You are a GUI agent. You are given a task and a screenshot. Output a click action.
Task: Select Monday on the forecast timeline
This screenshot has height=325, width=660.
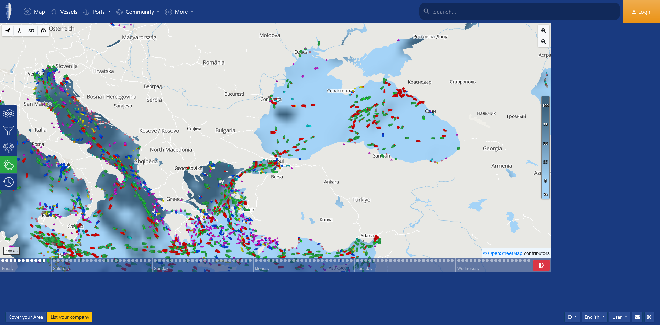click(262, 269)
